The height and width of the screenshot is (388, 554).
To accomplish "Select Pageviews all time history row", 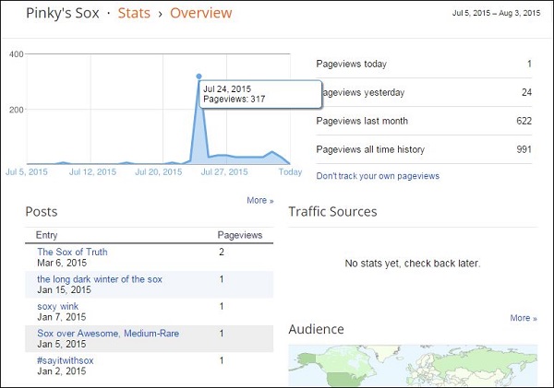I will (425, 149).
